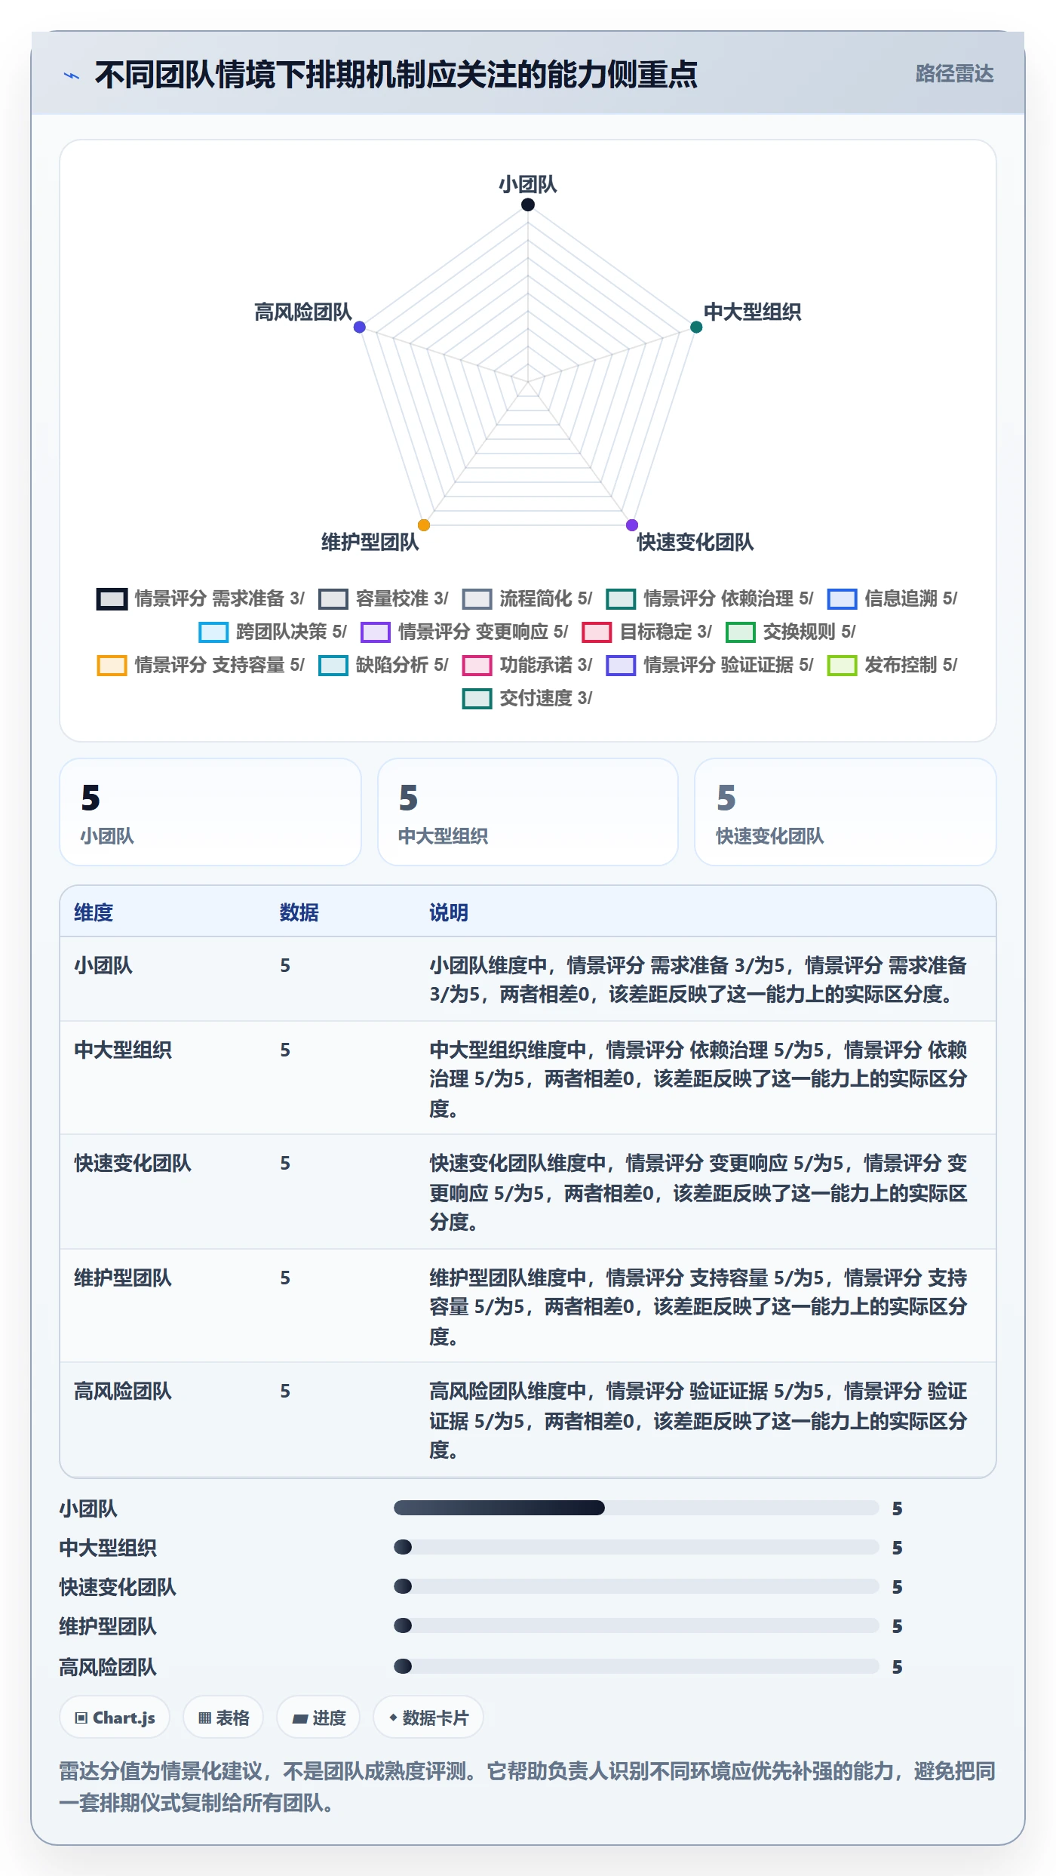
Task: Select the 高风险团队 table row name
Action: click(123, 1391)
